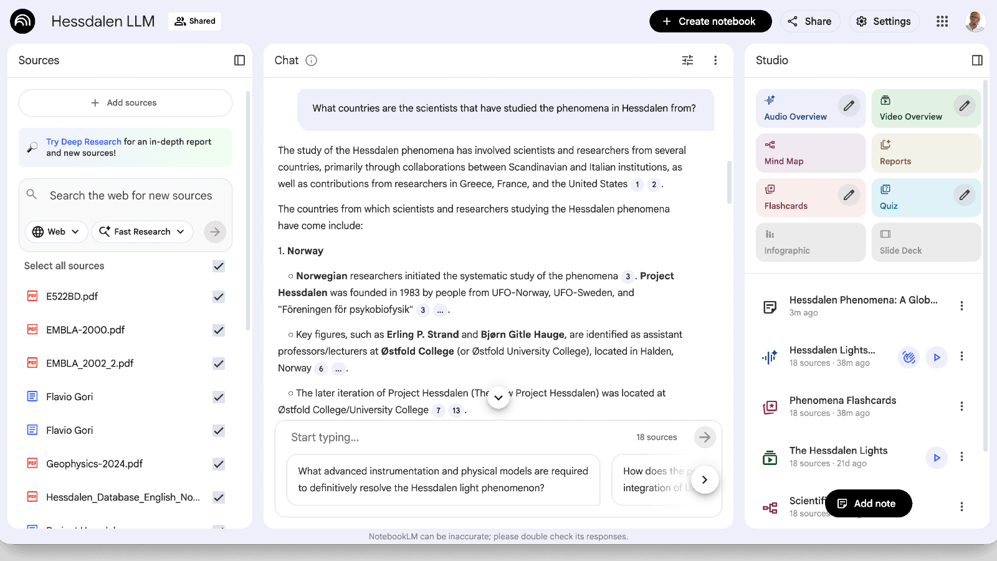
Task: Open chat panel more options menu
Action: (x=715, y=60)
